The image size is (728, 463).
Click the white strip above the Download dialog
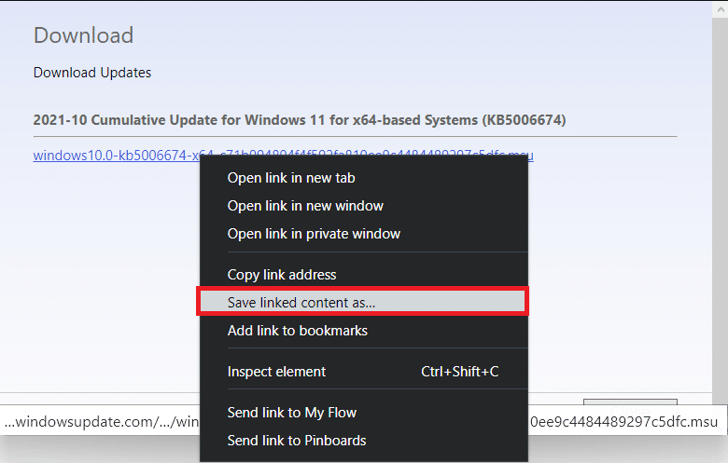[364, 3]
